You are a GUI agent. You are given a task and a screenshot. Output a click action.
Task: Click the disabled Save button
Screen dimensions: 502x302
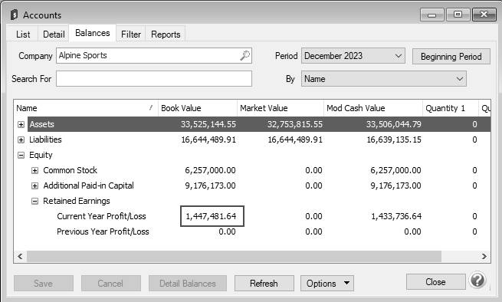click(x=44, y=284)
